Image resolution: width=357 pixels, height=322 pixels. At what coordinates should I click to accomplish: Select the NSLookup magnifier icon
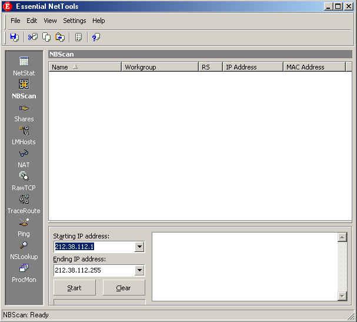[24, 245]
